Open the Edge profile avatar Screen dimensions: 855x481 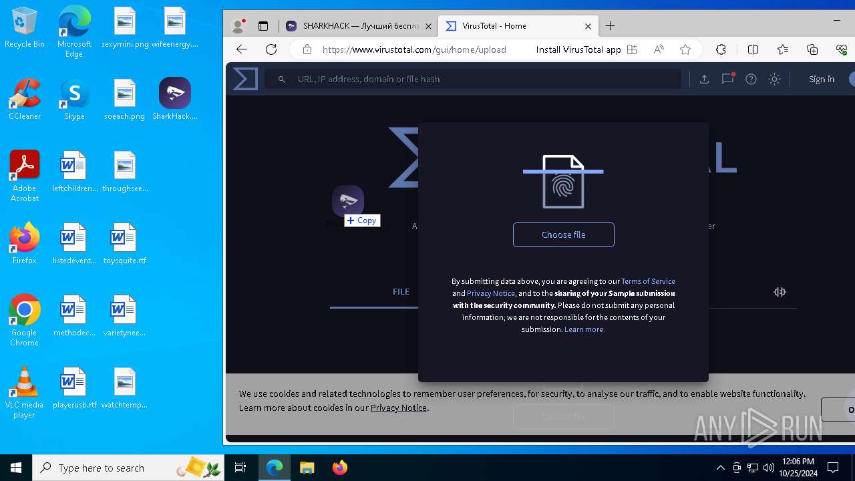[238, 26]
